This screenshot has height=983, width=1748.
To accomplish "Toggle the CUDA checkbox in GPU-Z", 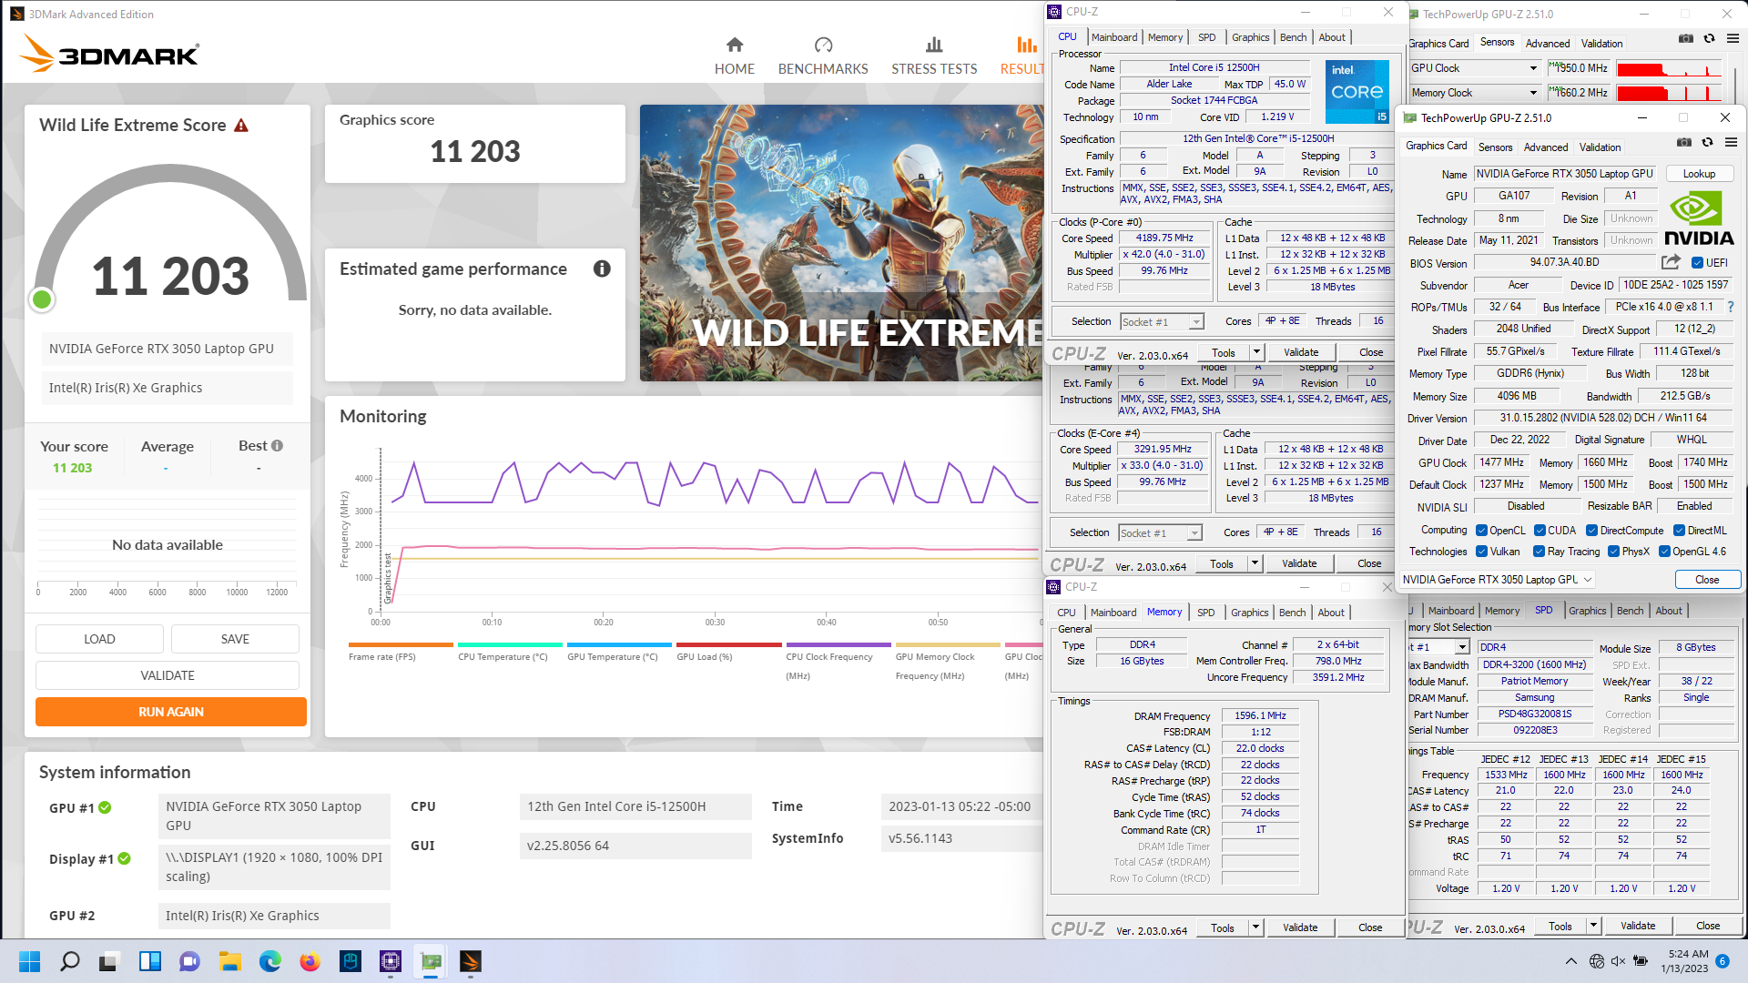I will coord(1540,531).
